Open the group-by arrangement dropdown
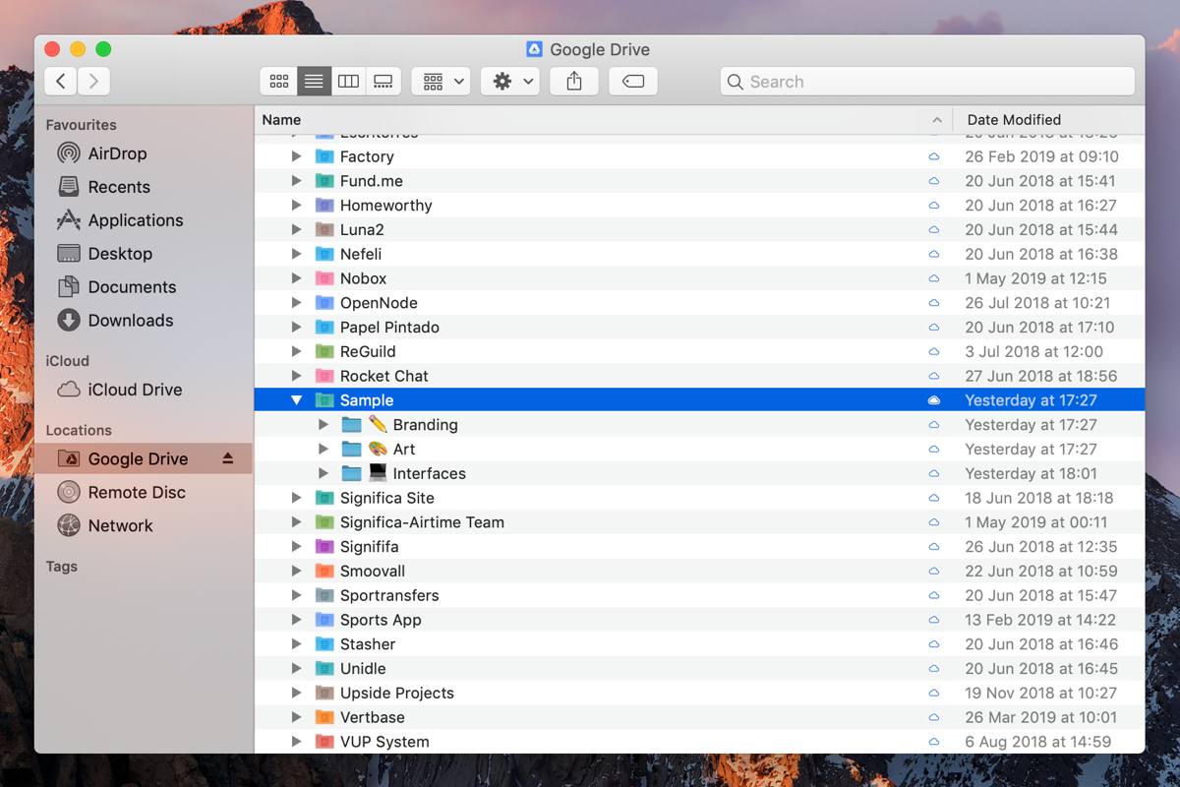Screen dimensions: 1180x787 click(441, 82)
